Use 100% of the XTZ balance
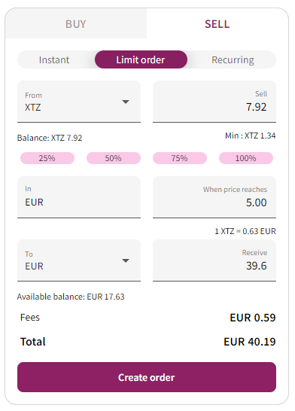Screen dimensions: 295x411 click(x=246, y=158)
